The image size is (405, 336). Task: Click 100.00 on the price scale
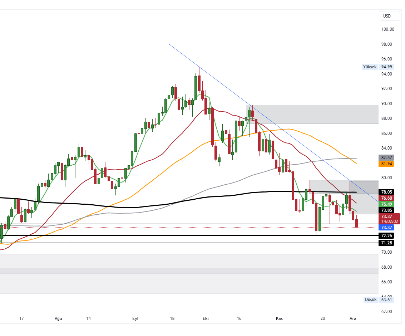point(387,29)
